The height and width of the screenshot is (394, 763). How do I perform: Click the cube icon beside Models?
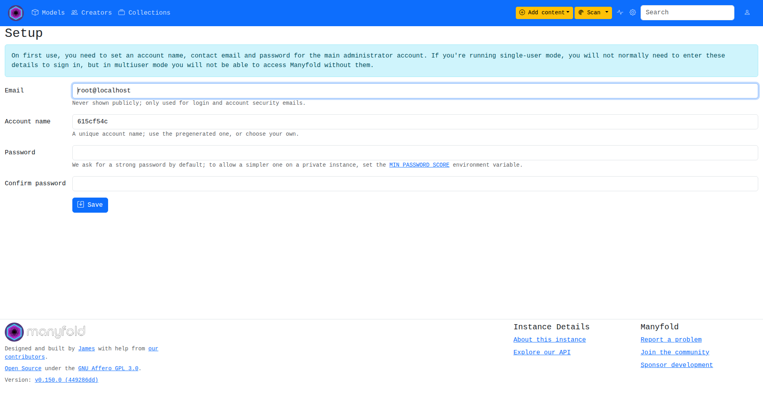click(35, 13)
